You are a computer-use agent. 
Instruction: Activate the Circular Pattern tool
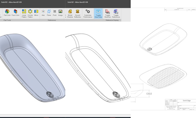[x=30, y=13]
